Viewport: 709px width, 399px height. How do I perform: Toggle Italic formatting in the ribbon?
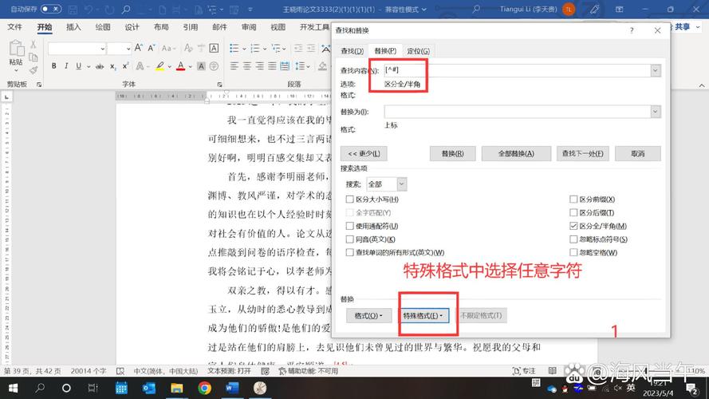pyautogui.click(x=66, y=66)
